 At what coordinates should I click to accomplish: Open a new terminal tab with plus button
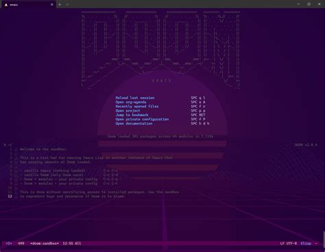point(60,4)
